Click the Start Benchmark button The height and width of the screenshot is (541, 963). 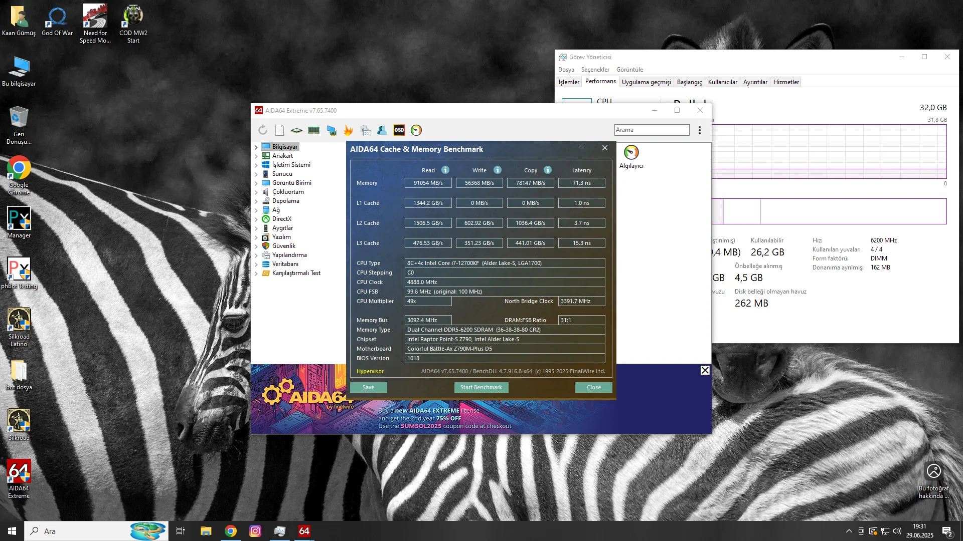click(481, 387)
